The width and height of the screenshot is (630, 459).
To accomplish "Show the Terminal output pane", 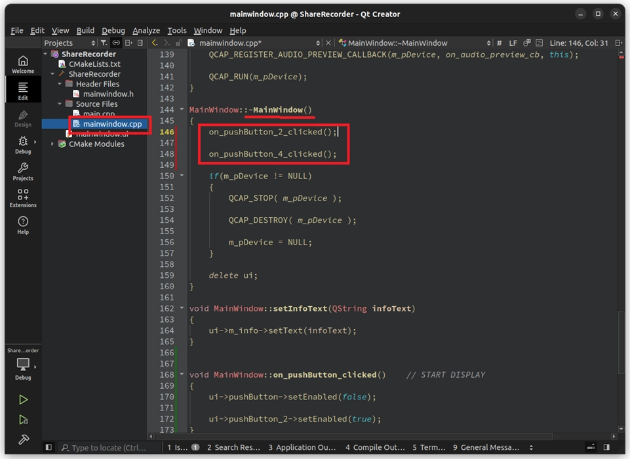I will [x=429, y=447].
